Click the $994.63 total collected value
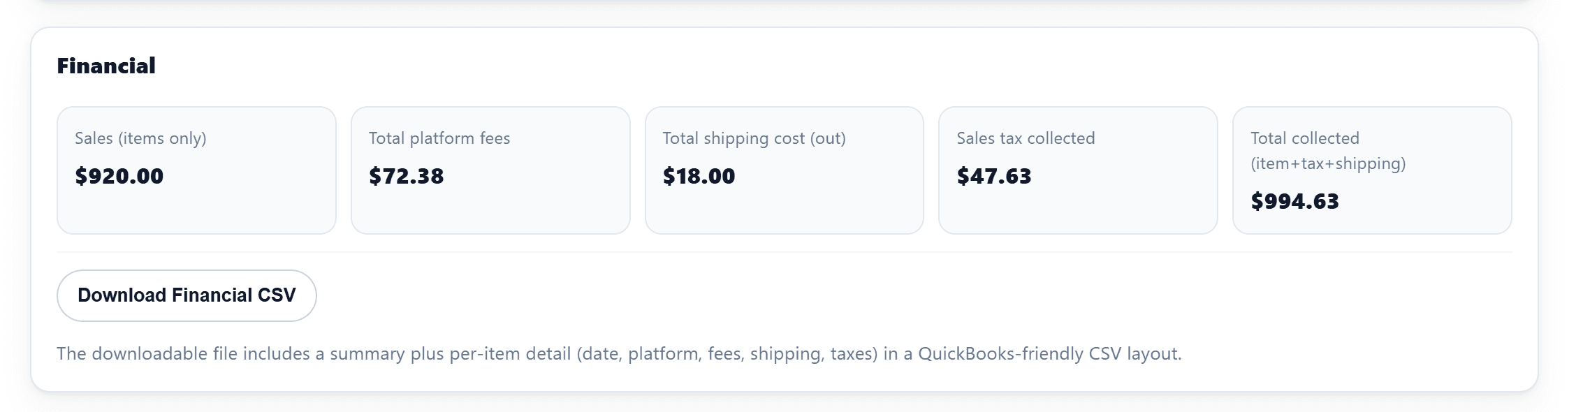 coord(1295,202)
